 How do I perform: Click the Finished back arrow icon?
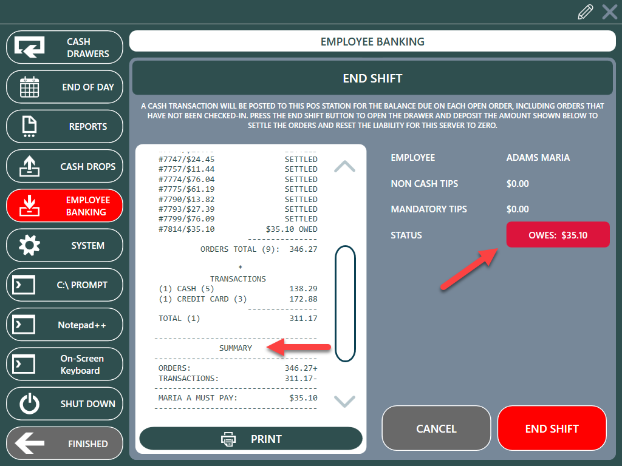(29, 444)
